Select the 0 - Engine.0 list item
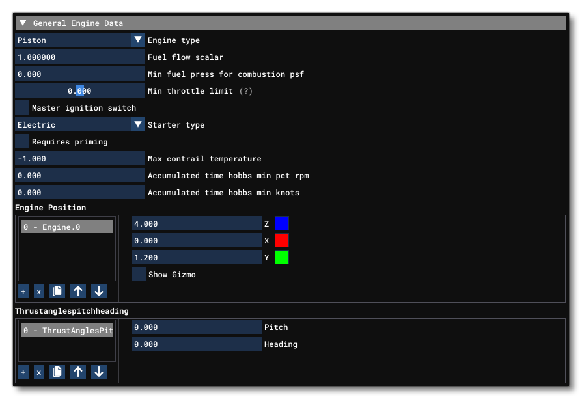582x399 pixels. [67, 227]
